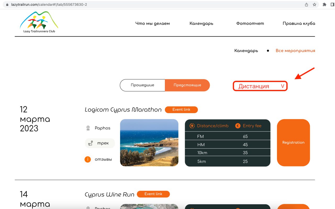This screenshot has height=209, width=335.
Task: Open the Календарь menu item
Action: coord(201,24)
